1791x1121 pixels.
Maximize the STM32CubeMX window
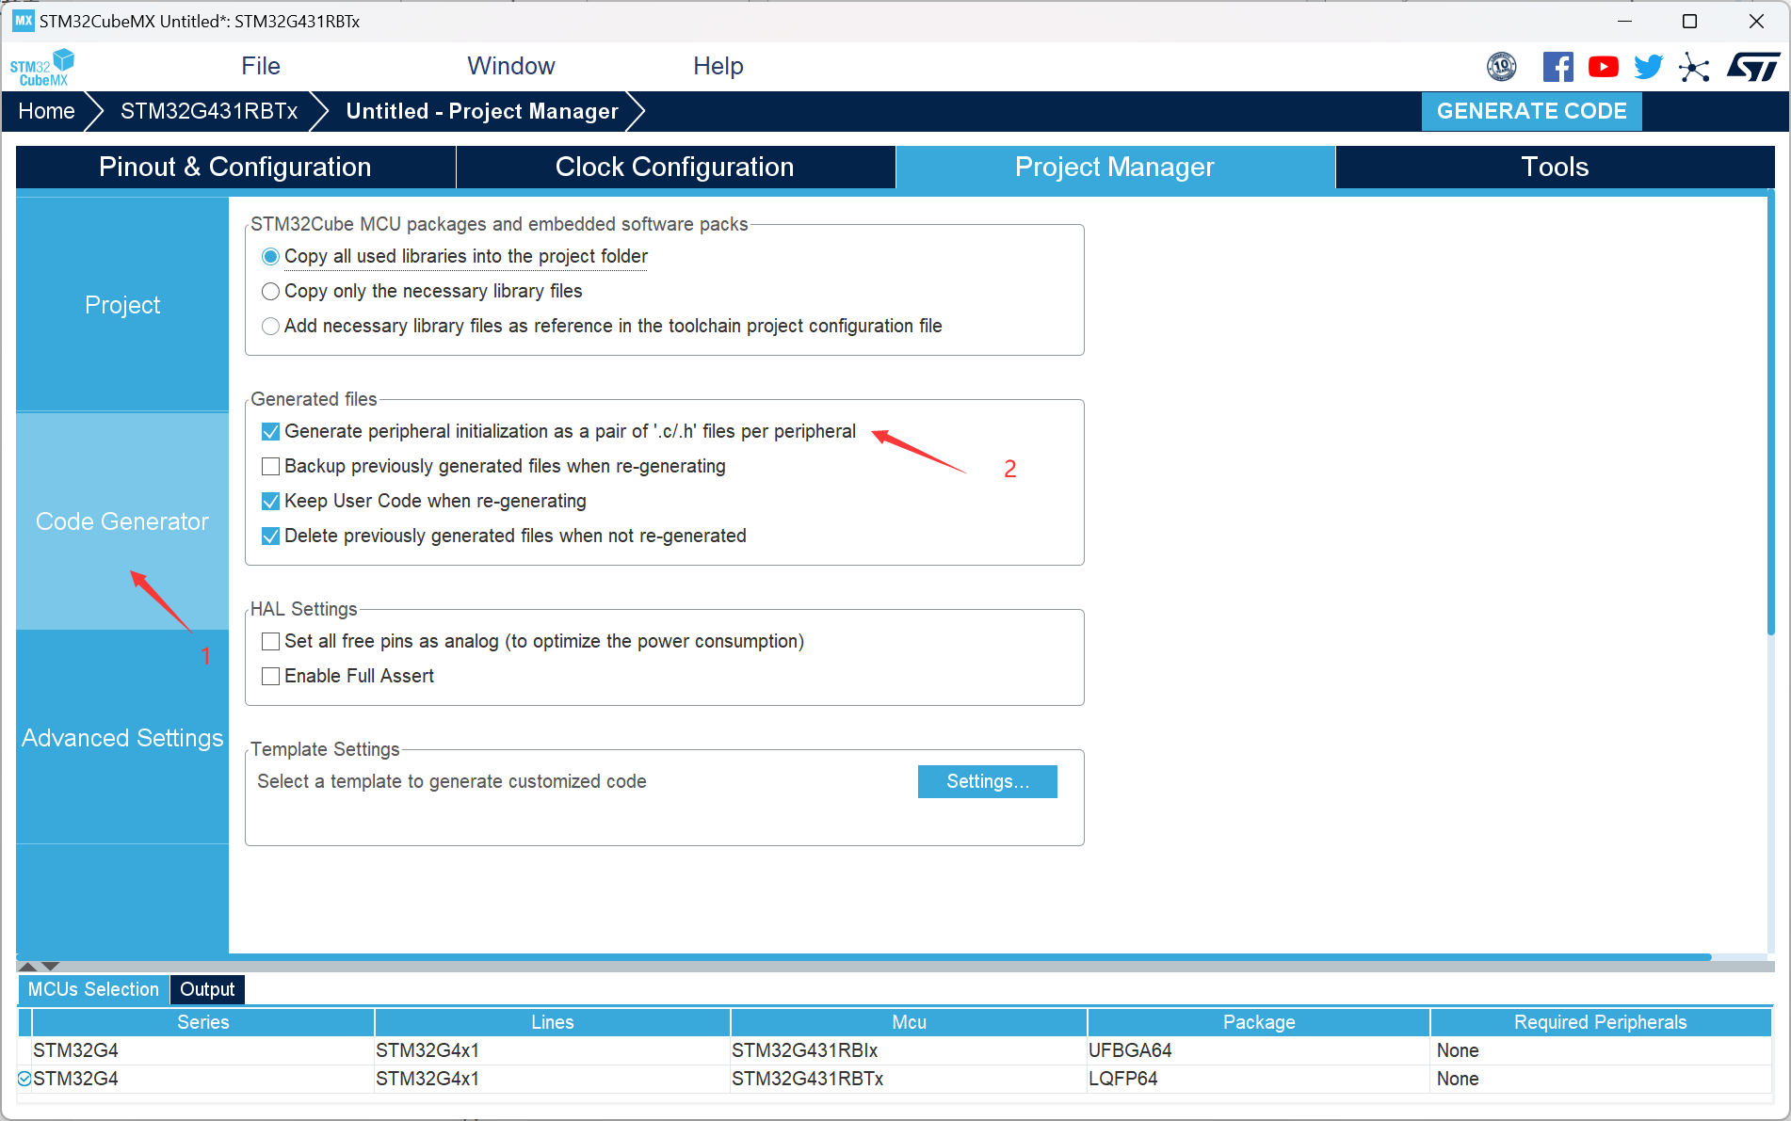1690,21
